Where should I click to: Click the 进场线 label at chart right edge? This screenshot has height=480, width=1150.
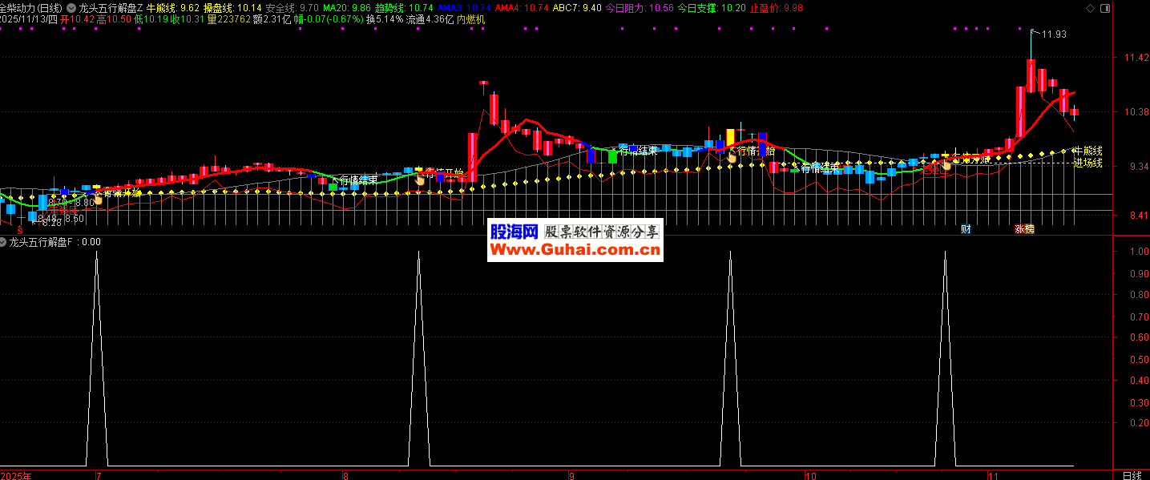pos(1087,163)
